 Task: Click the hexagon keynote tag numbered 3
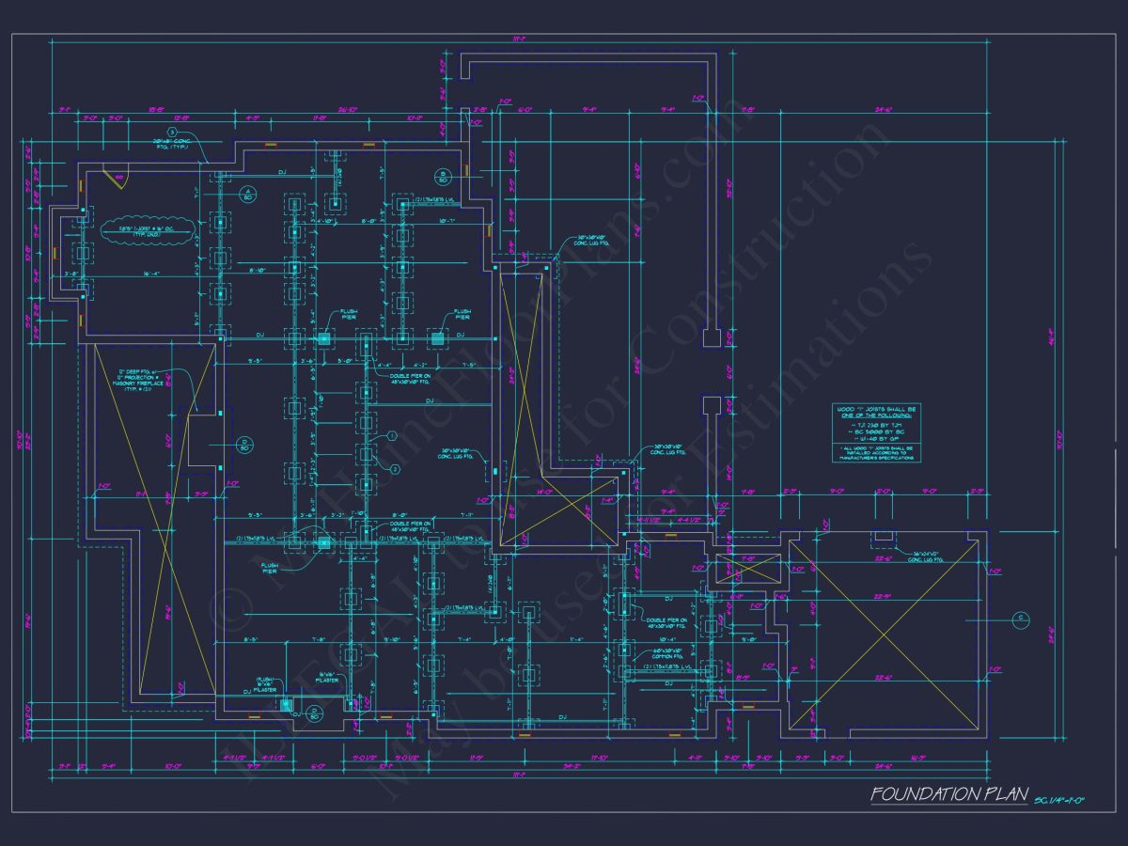pos(173,132)
